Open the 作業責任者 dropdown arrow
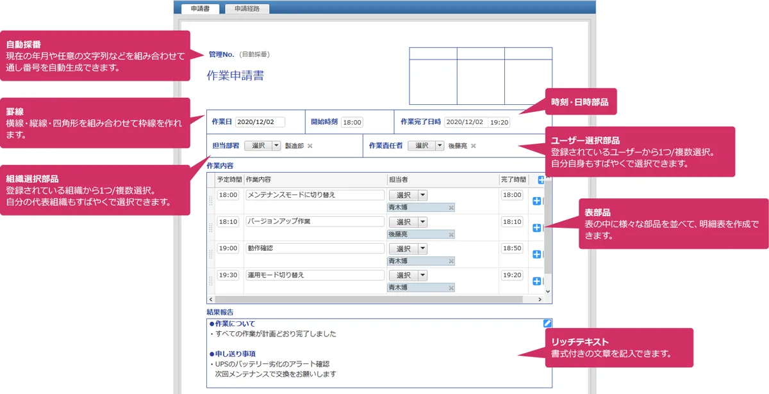This screenshot has width=769, height=394. (x=439, y=146)
